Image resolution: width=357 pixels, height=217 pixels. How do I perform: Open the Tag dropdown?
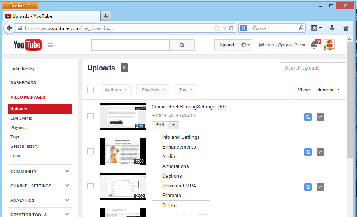pos(186,90)
